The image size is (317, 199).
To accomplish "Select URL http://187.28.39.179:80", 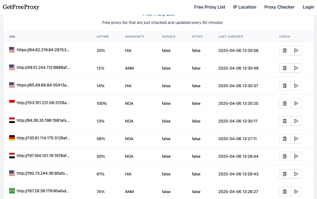I will tap(43, 191).
